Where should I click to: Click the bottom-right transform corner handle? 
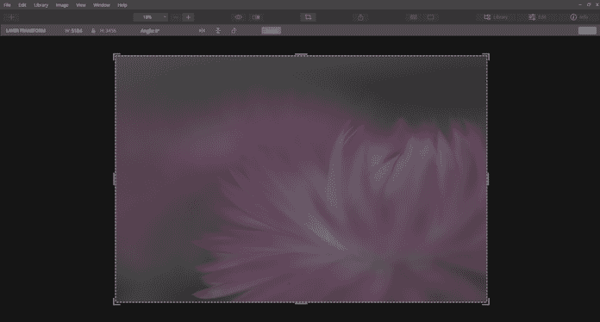click(486, 301)
